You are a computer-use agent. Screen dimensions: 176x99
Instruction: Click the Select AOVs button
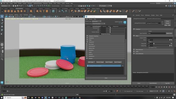[169, 33]
